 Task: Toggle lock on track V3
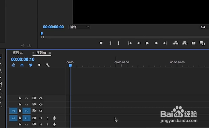point(20,98)
